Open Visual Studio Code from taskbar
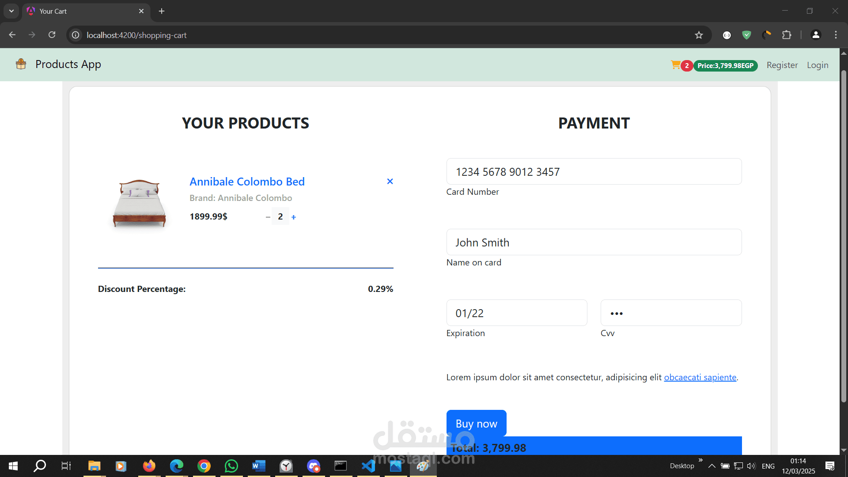Viewport: 848px width, 477px height. point(368,466)
